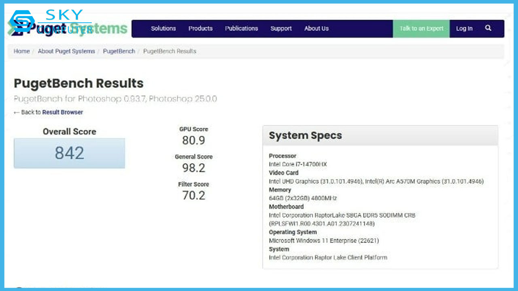
Task: Click the Talk to an Expert button
Action: (x=421, y=28)
